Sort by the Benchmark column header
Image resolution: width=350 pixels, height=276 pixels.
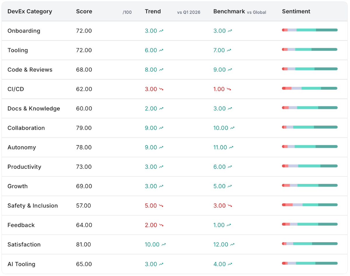click(229, 12)
